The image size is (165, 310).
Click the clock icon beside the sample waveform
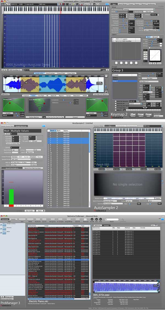point(106,76)
